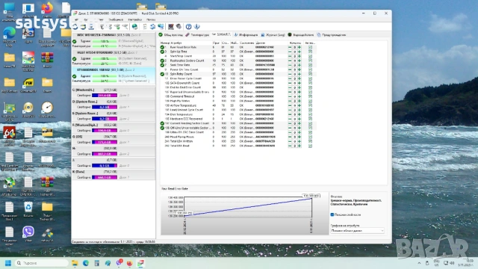Open File Explorer from the taskbar
478x269 pixels.
tap(75, 263)
